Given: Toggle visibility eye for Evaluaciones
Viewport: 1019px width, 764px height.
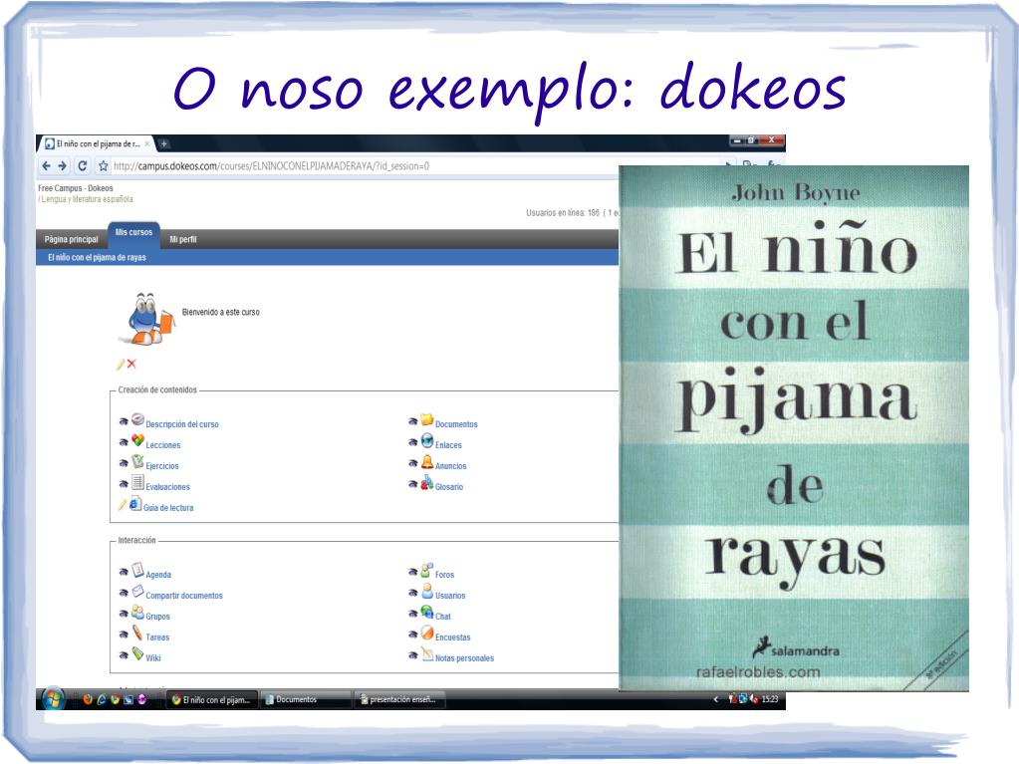Looking at the screenshot, I should click(x=124, y=484).
